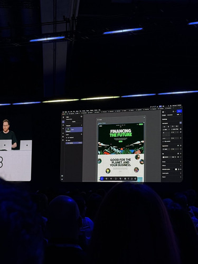Click the 'FINANCING THE FUTURE' heading on canvas
This screenshot has height=264, width=198.
coord(121,133)
